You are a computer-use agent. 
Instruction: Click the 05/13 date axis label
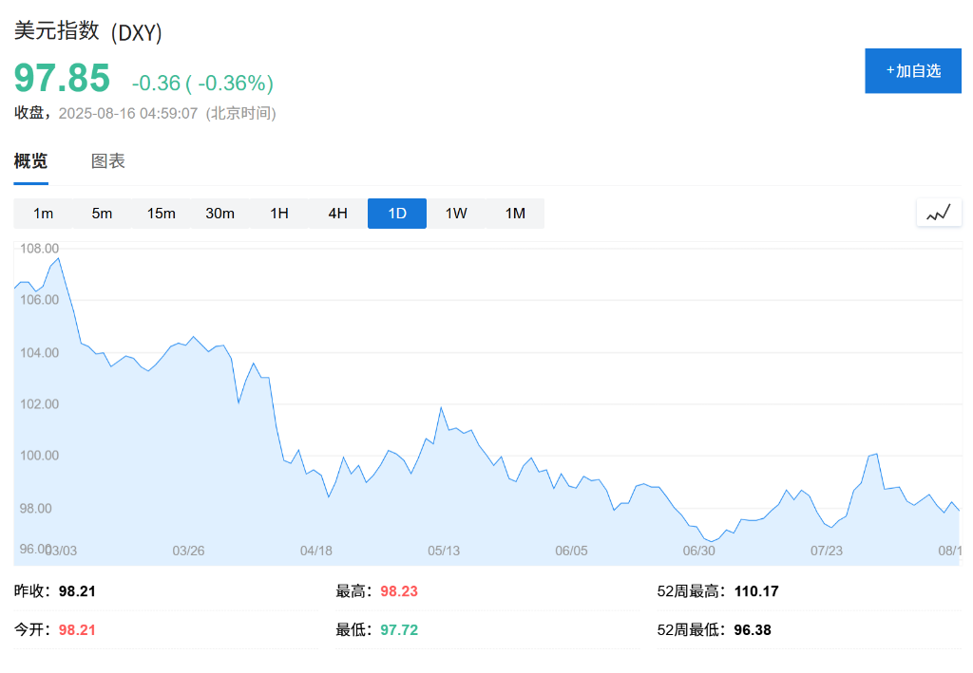click(x=444, y=551)
